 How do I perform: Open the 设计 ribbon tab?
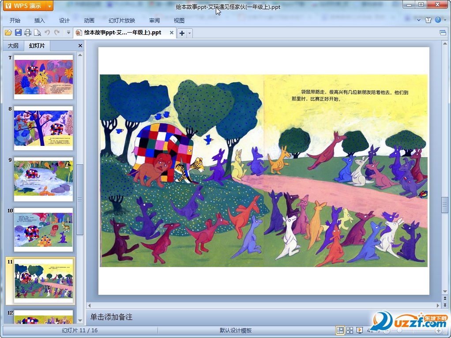click(x=64, y=20)
